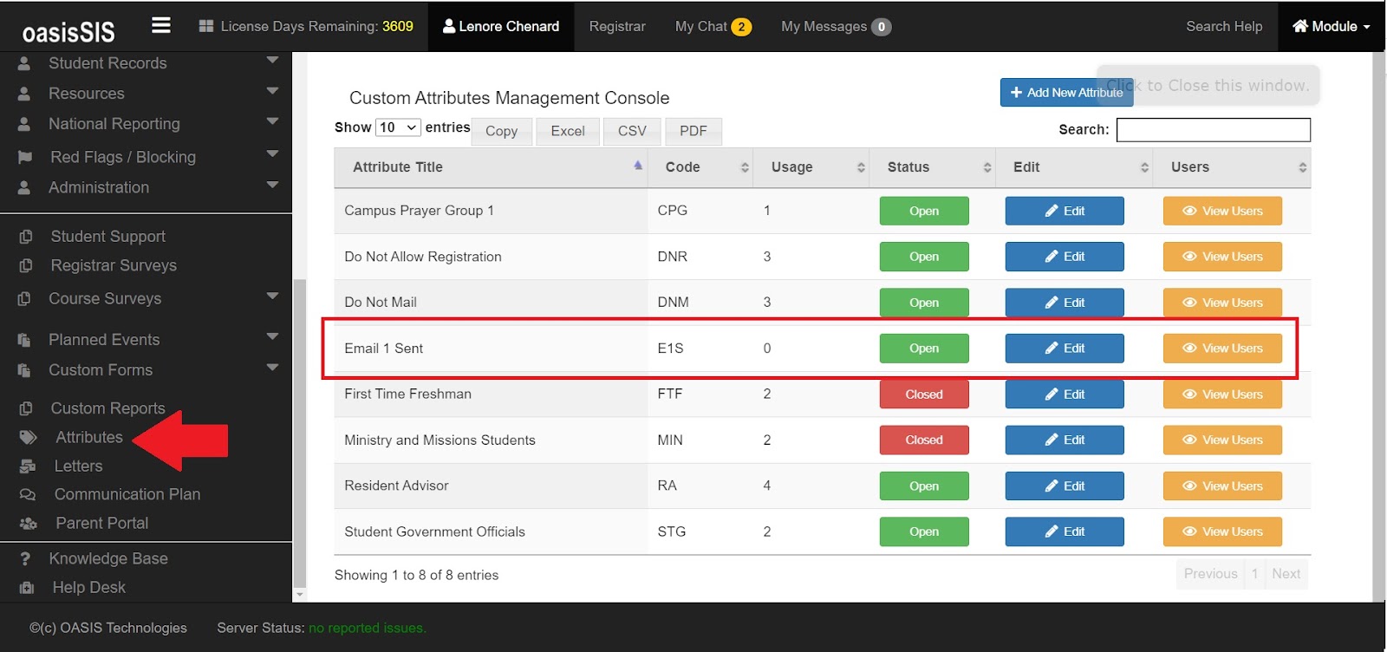This screenshot has height=652, width=1387.
Task: Click the page vertical scrollbar on right
Action: click(x=1379, y=326)
